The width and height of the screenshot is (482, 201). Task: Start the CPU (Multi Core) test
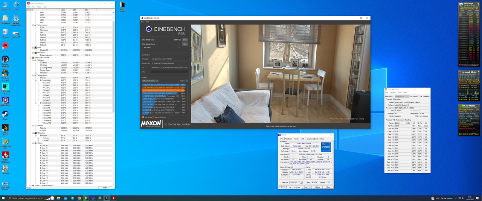(x=185, y=40)
